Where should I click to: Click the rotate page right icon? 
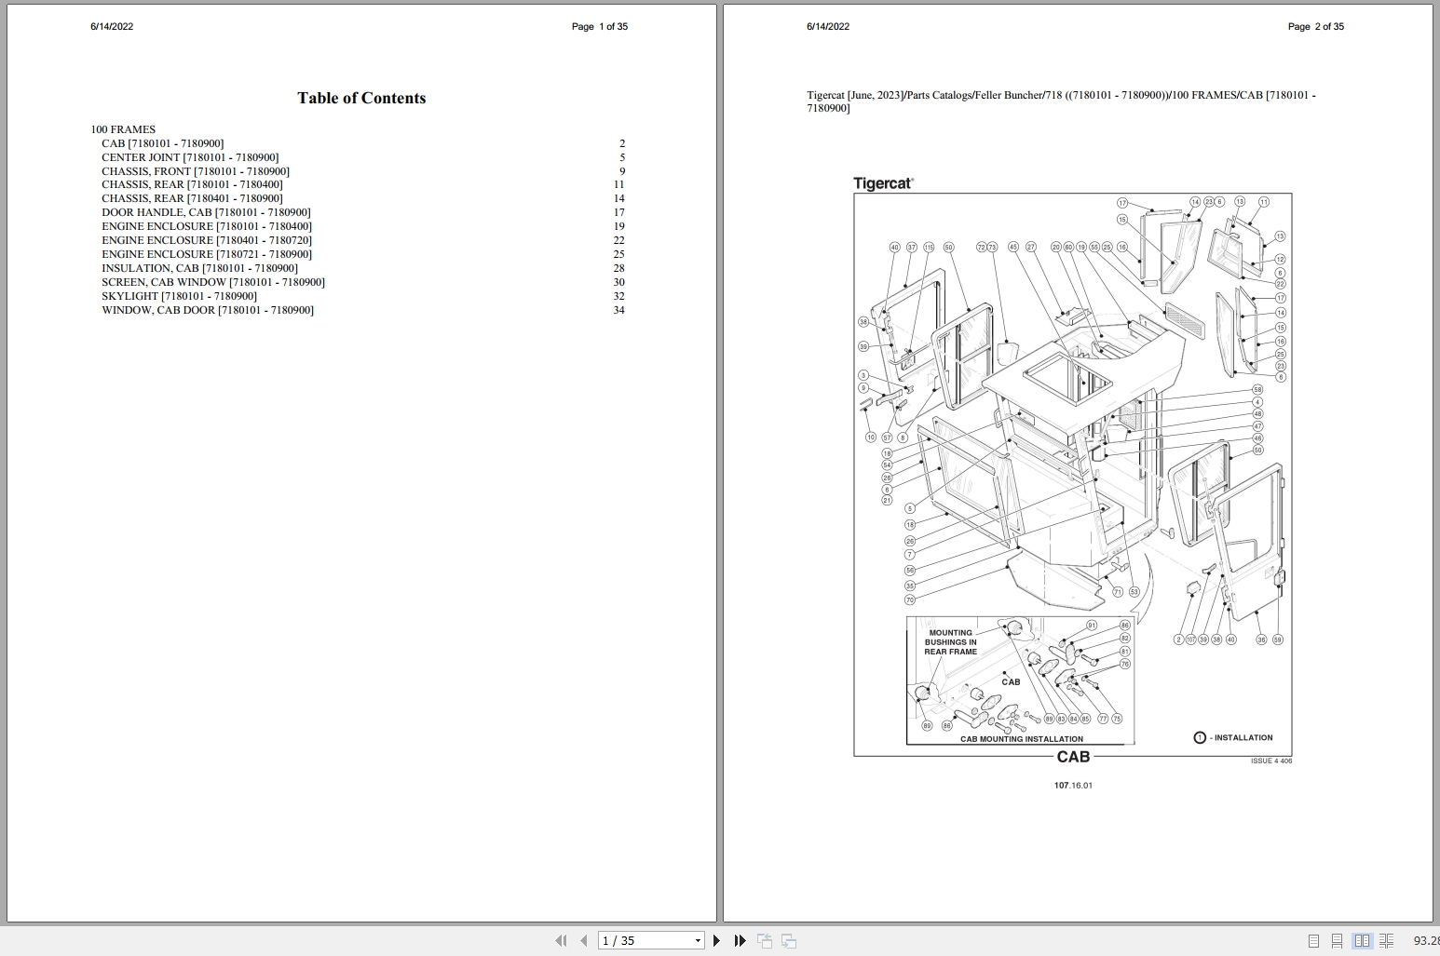click(788, 941)
